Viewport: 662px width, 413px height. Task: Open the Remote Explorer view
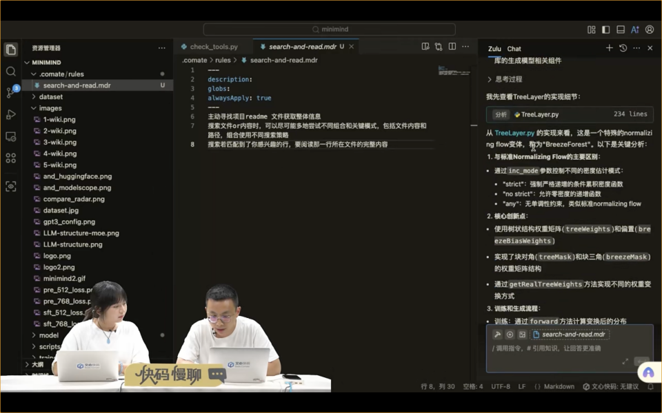click(11, 136)
